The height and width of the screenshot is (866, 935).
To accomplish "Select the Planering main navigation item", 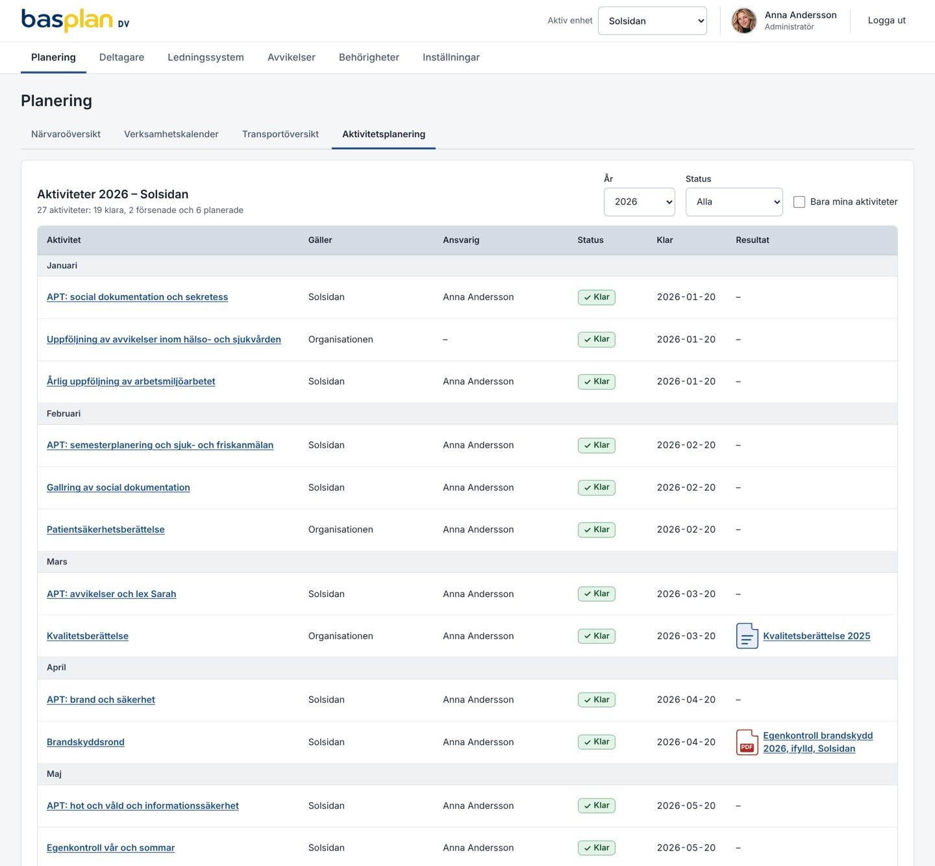I will 53,57.
